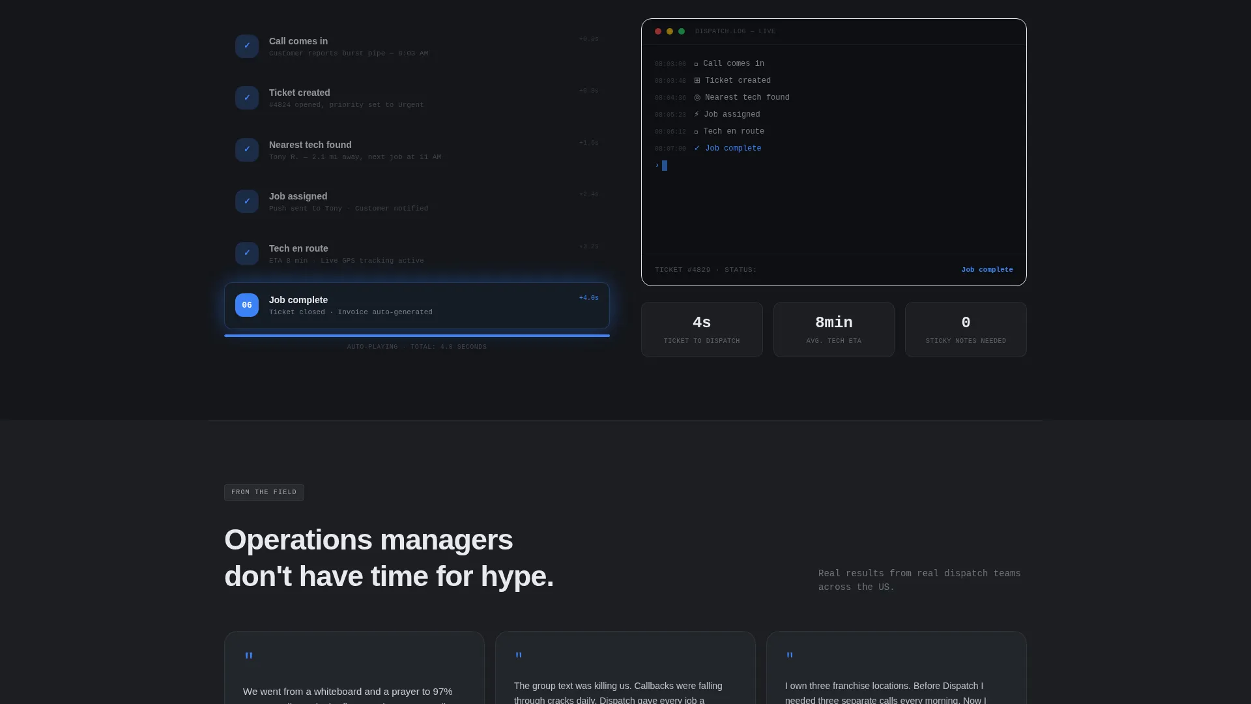
Task: Click the yellow dot in terminal header
Action: coord(670,31)
